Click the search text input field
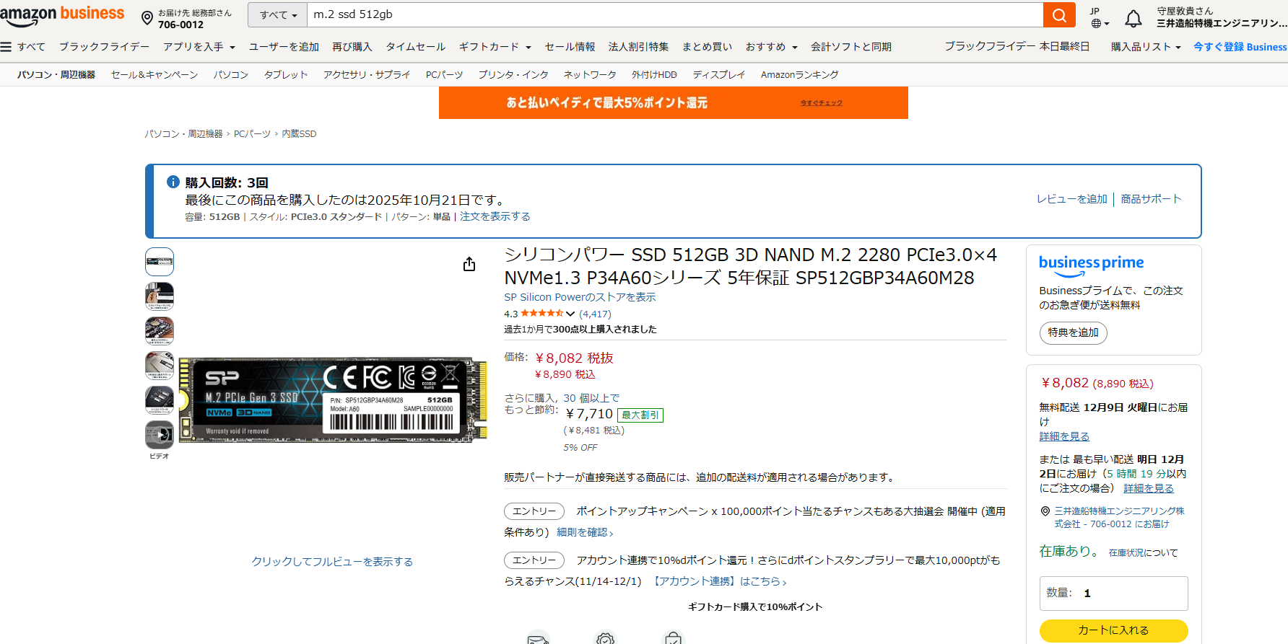The height and width of the screenshot is (644, 1288). [x=675, y=15]
